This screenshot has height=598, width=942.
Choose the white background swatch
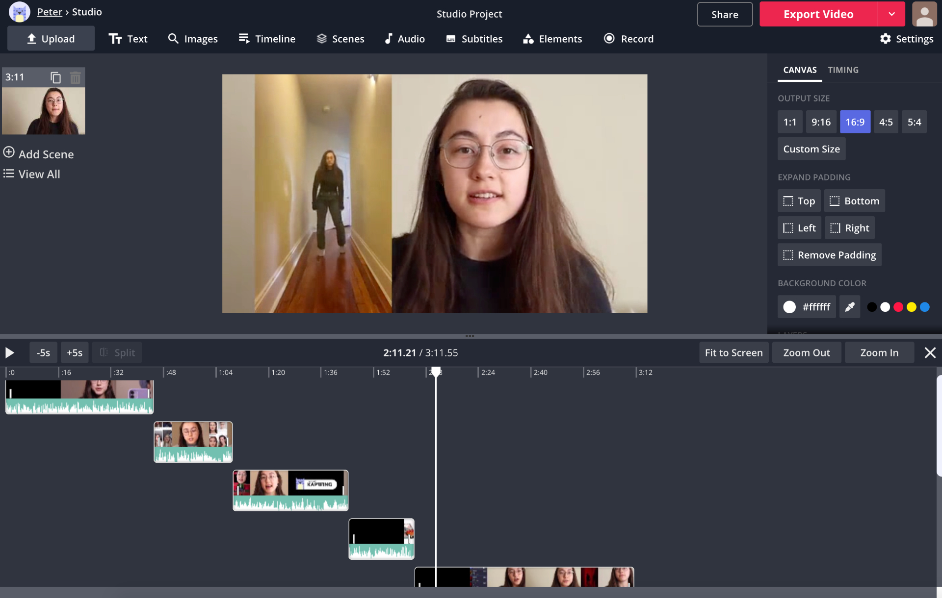[x=885, y=307]
